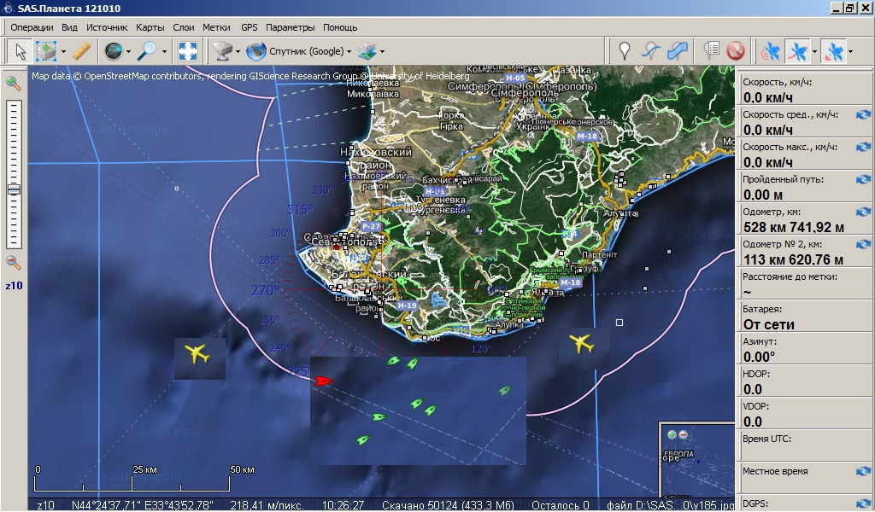Toggle GPS receiver connection icon
This screenshot has width=875, height=512.
pyautogui.click(x=771, y=51)
